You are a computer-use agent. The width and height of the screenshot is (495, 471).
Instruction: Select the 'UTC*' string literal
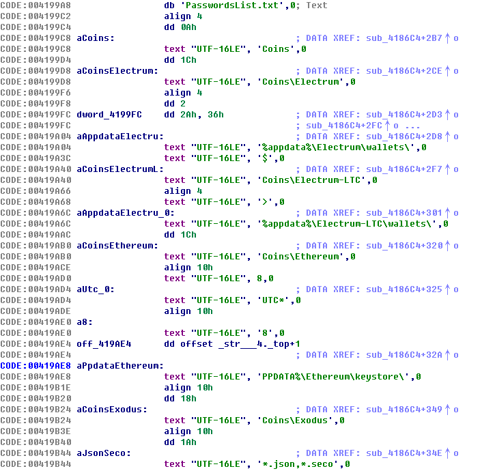click(x=273, y=300)
